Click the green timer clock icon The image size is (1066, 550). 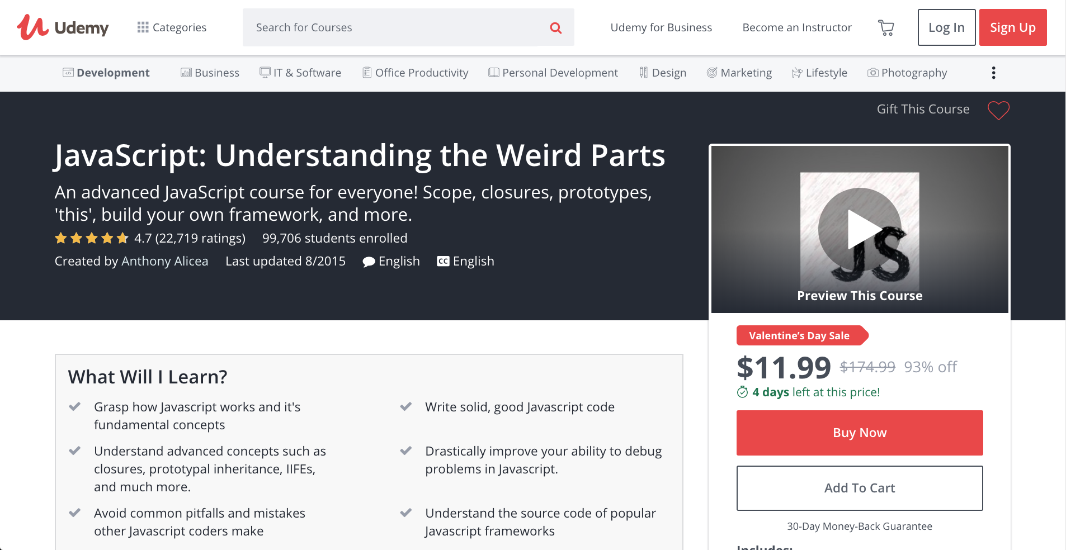[x=742, y=392]
